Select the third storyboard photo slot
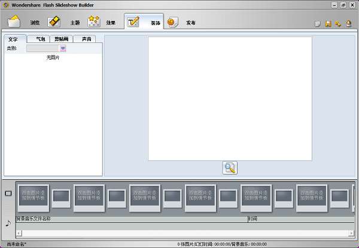Image resolution: width=359 pixels, height=248 pixels. [145, 198]
